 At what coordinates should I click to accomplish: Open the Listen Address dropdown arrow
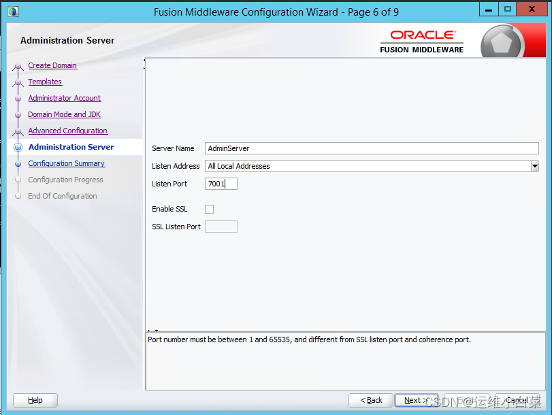click(x=535, y=166)
